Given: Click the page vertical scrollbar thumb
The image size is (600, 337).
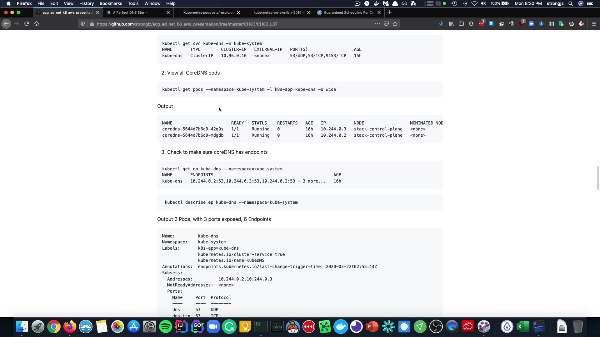Looking at the screenshot, I should point(598,178).
